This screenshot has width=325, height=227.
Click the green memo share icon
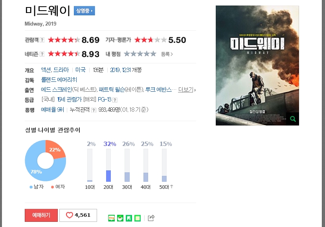138,218
